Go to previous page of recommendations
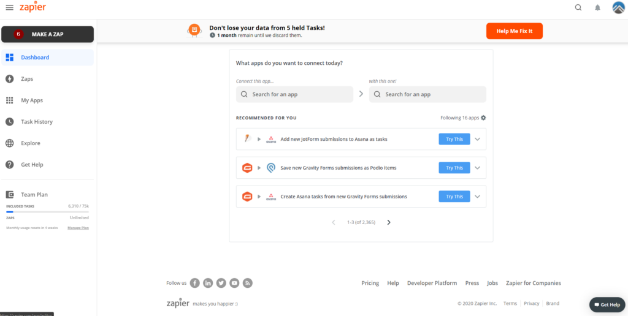The width and height of the screenshot is (628, 316). (334, 222)
